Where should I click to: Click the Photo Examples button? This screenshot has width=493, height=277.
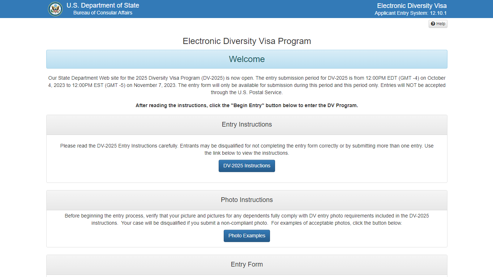pyautogui.click(x=247, y=236)
